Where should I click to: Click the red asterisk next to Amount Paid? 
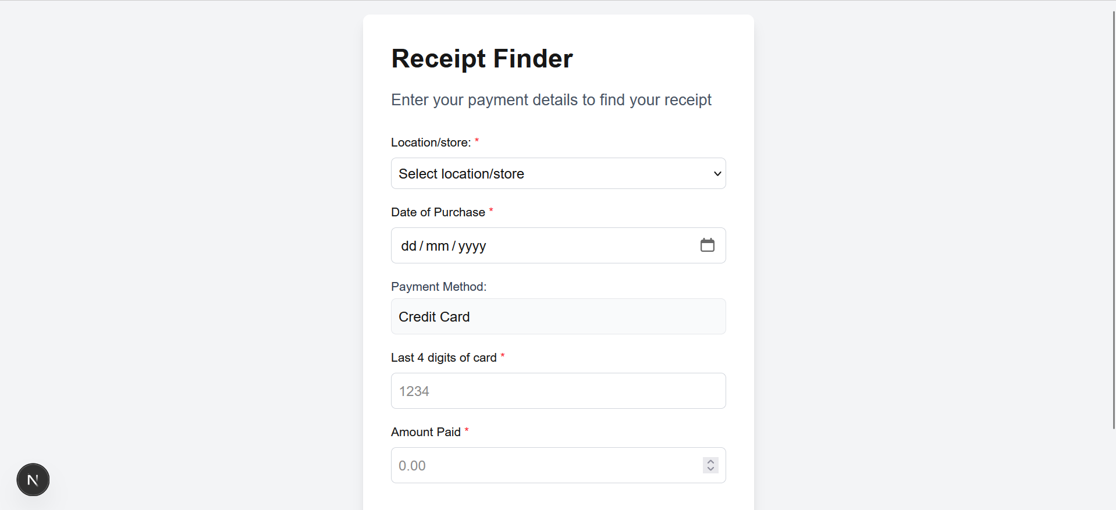pos(467,430)
